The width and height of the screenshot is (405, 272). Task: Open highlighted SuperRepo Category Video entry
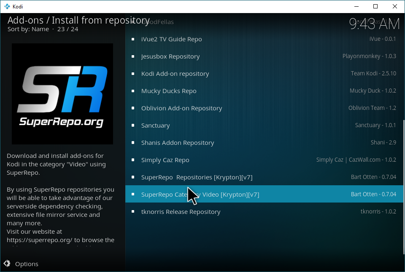tap(264, 194)
